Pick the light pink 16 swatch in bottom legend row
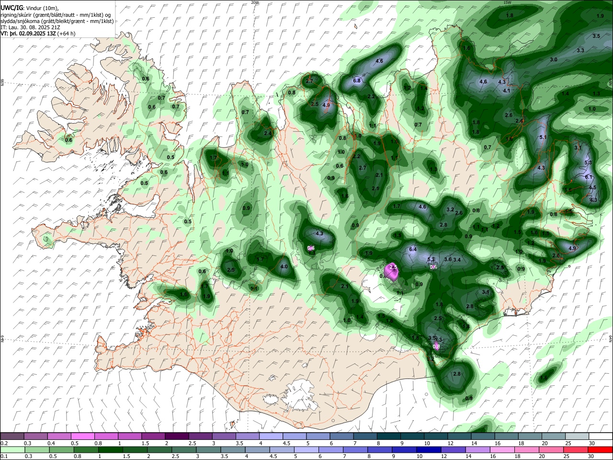Image resolution: width=613 pixels, height=460 pixels. (x=502, y=449)
